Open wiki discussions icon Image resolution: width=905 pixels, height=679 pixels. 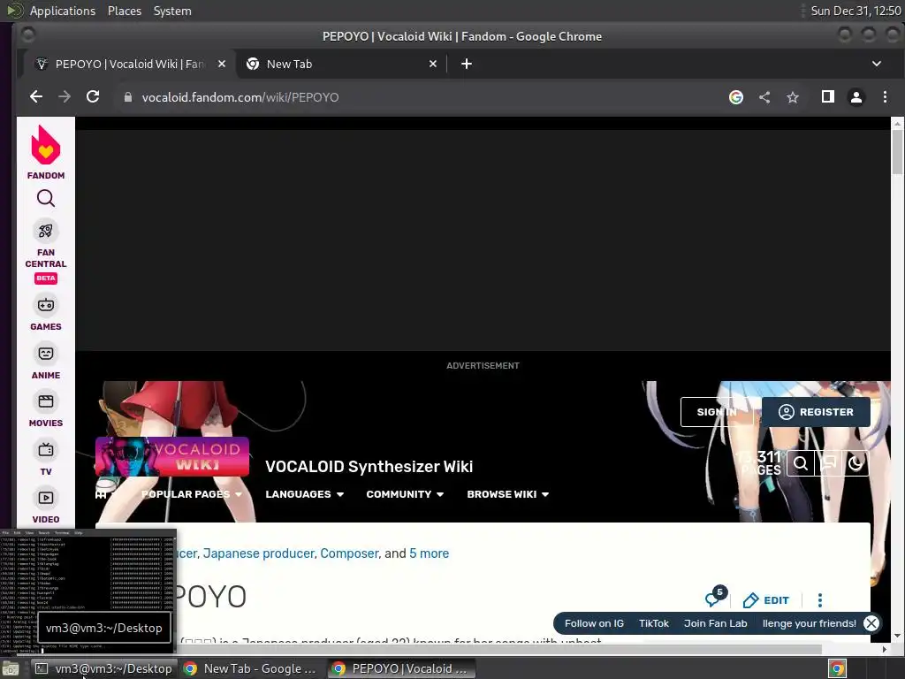(x=828, y=463)
